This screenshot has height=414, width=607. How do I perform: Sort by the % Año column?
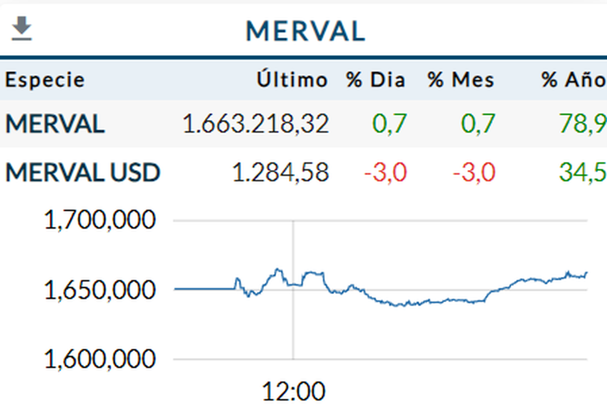click(574, 80)
